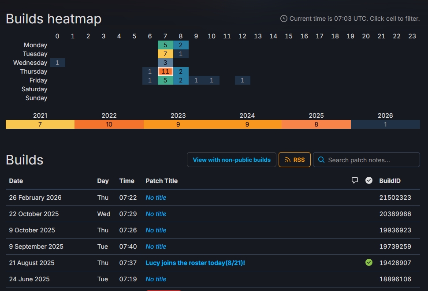428x291 pixels.
Task: Select the 2024 year bar showing 9
Action: pos(247,124)
